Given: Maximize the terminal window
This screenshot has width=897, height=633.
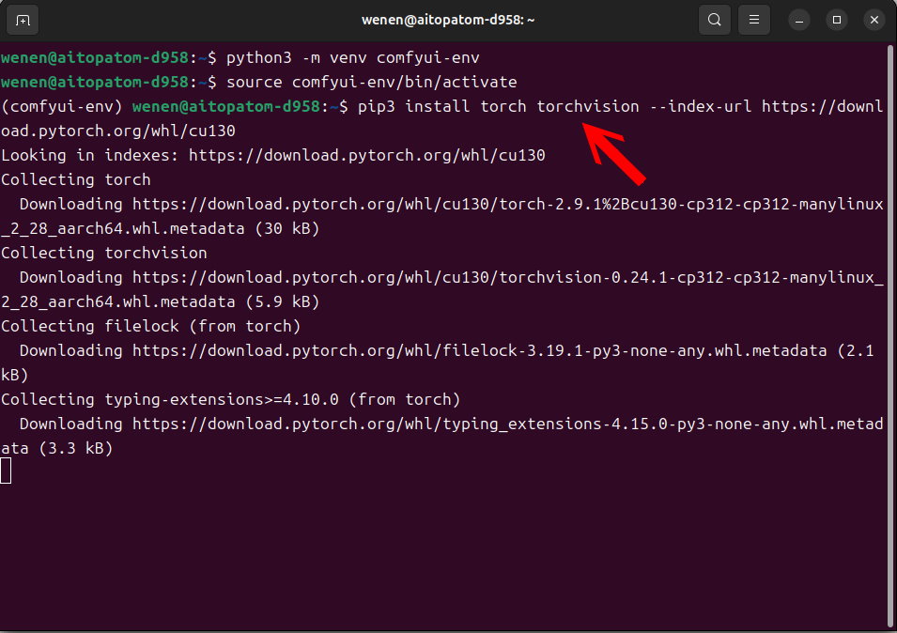Looking at the screenshot, I should point(837,20).
